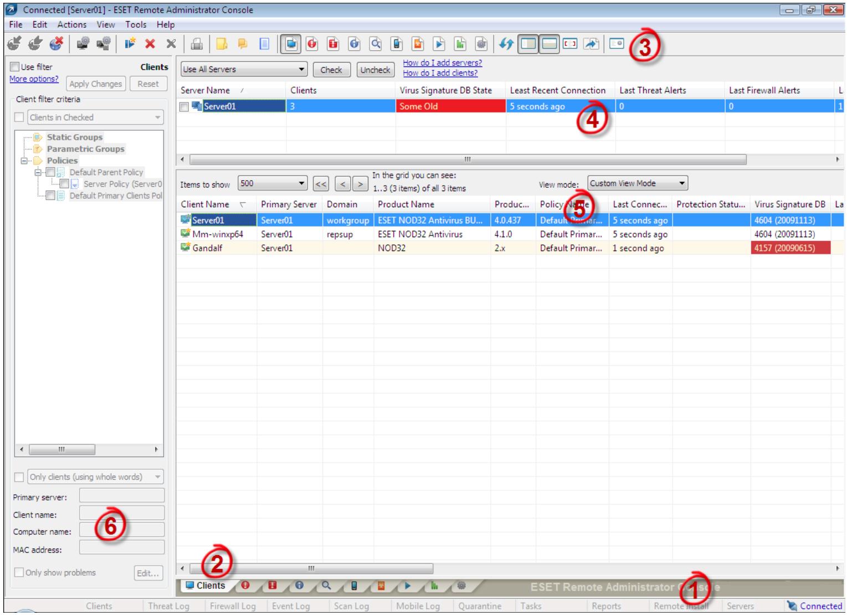Open the Actions menu
The height and width of the screenshot is (615, 847).
72,24
